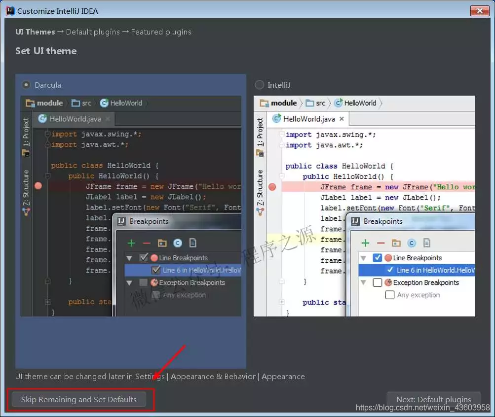Click Project icon on Darcula left stripe
Image resolution: width=495 pixels, height=417 pixels.
(x=26, y=153)
